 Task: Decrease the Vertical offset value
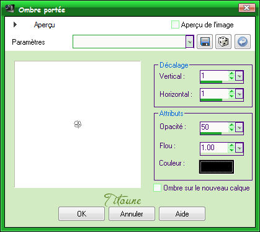point(231,78)
